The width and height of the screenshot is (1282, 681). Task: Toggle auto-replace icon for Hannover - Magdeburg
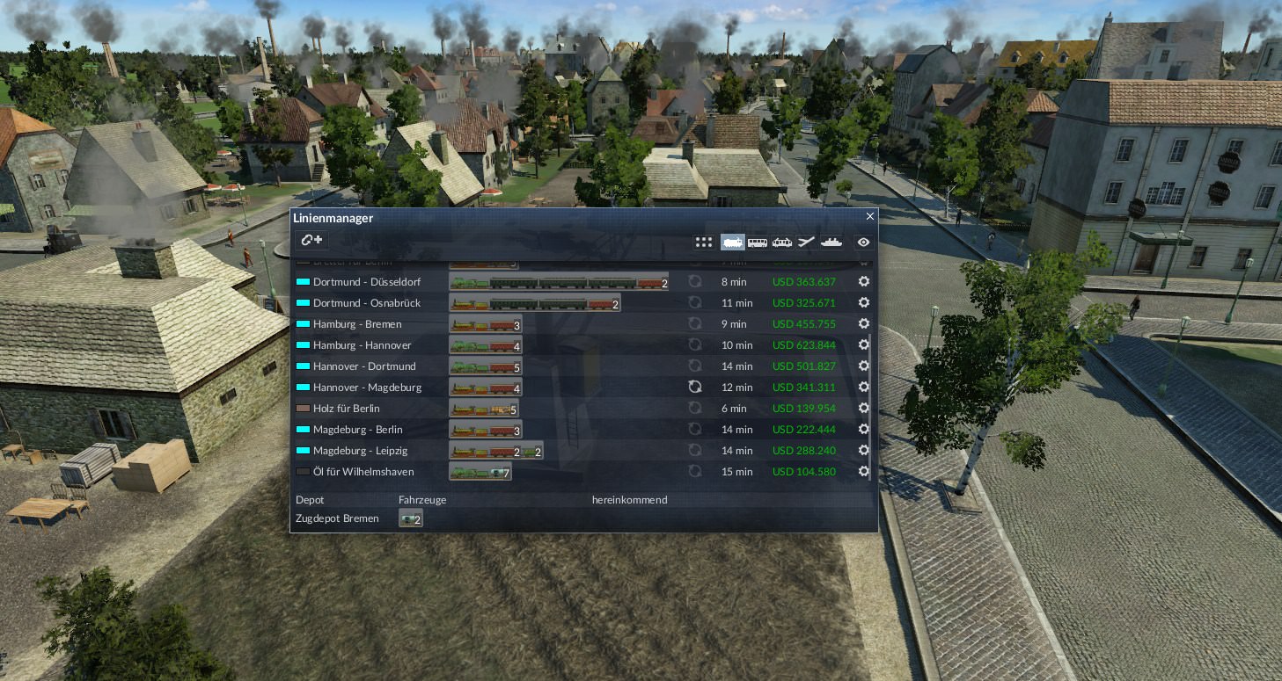coord(695,388)
